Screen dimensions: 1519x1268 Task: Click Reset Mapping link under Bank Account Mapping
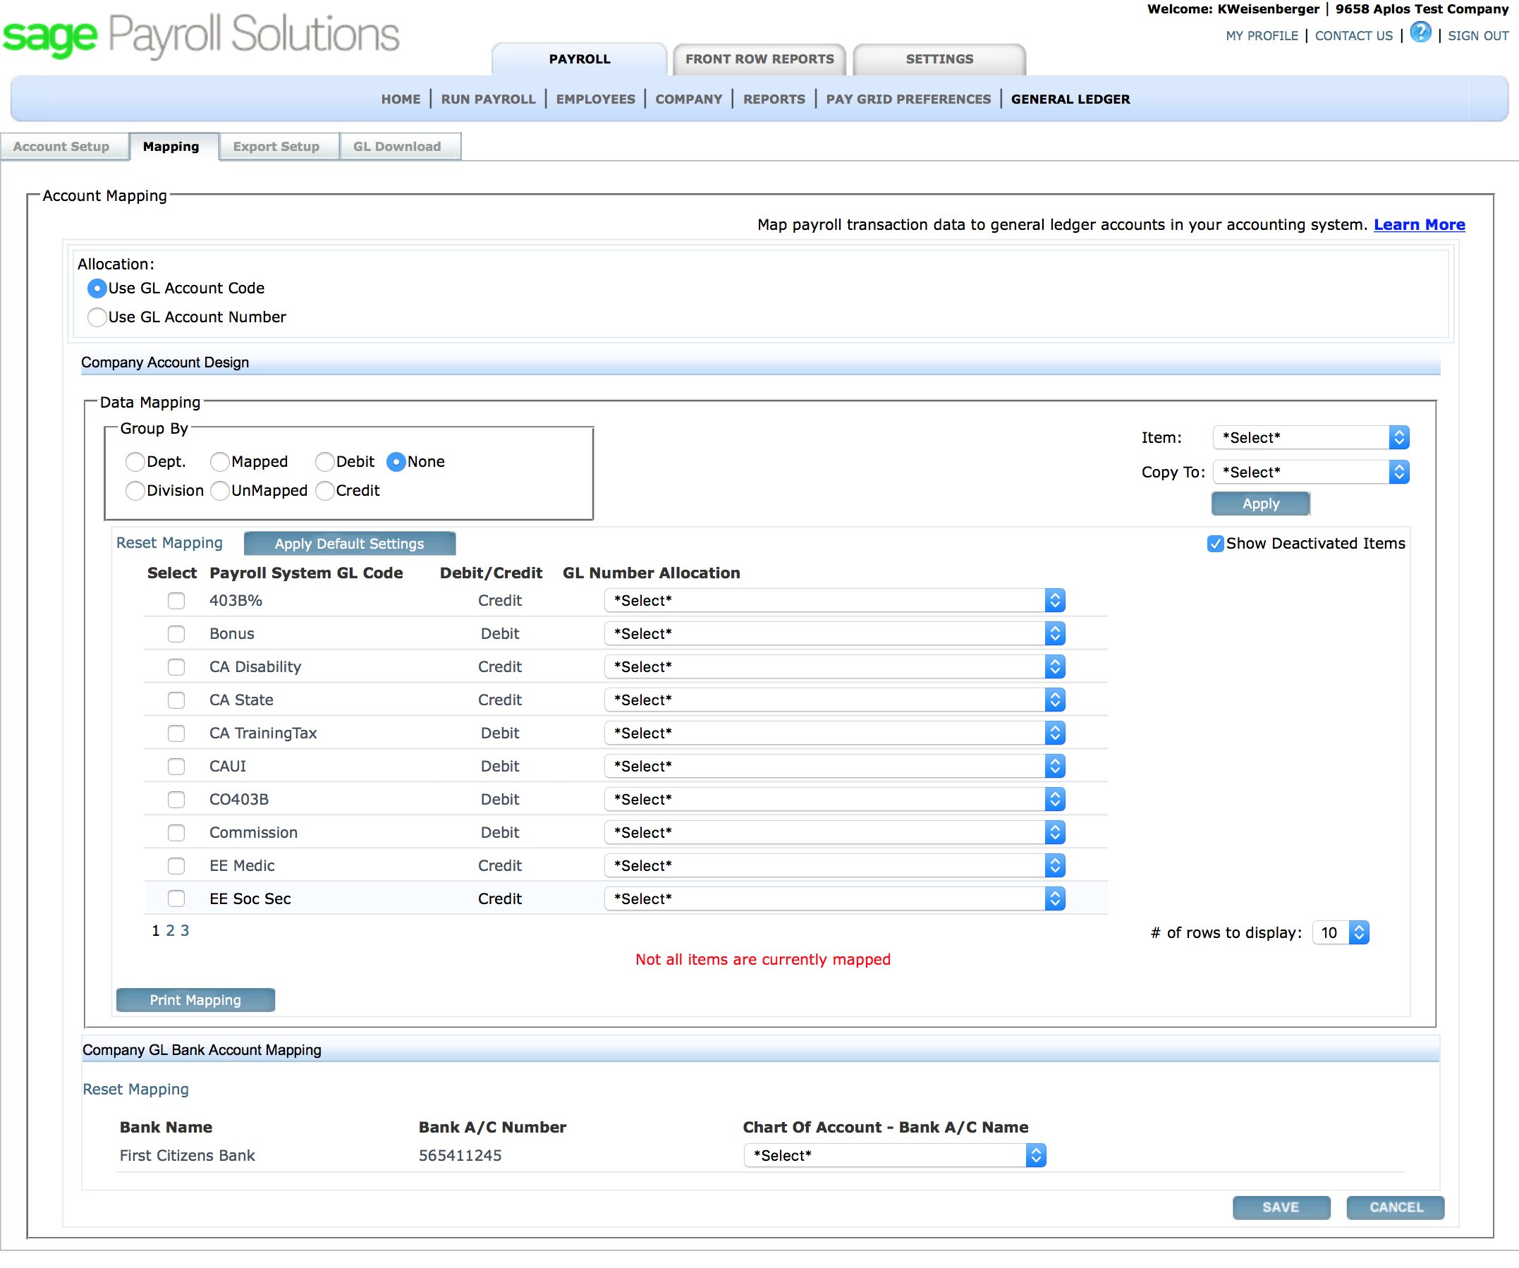(135, 1090)
